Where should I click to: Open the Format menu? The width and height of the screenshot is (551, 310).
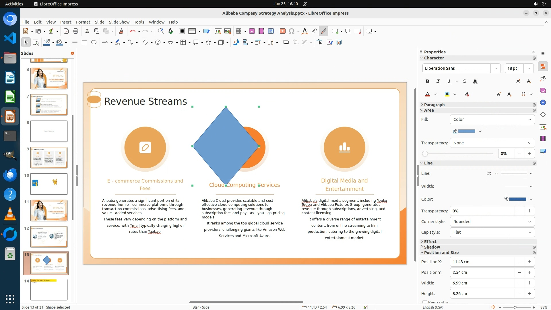[83, 22]
